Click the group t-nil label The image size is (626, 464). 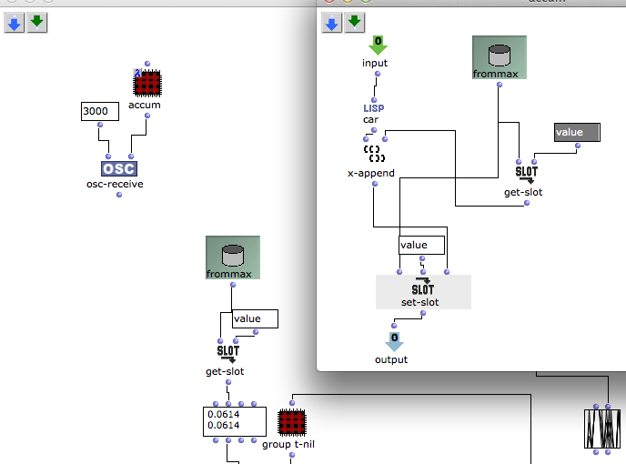click(x=288, y=444)
